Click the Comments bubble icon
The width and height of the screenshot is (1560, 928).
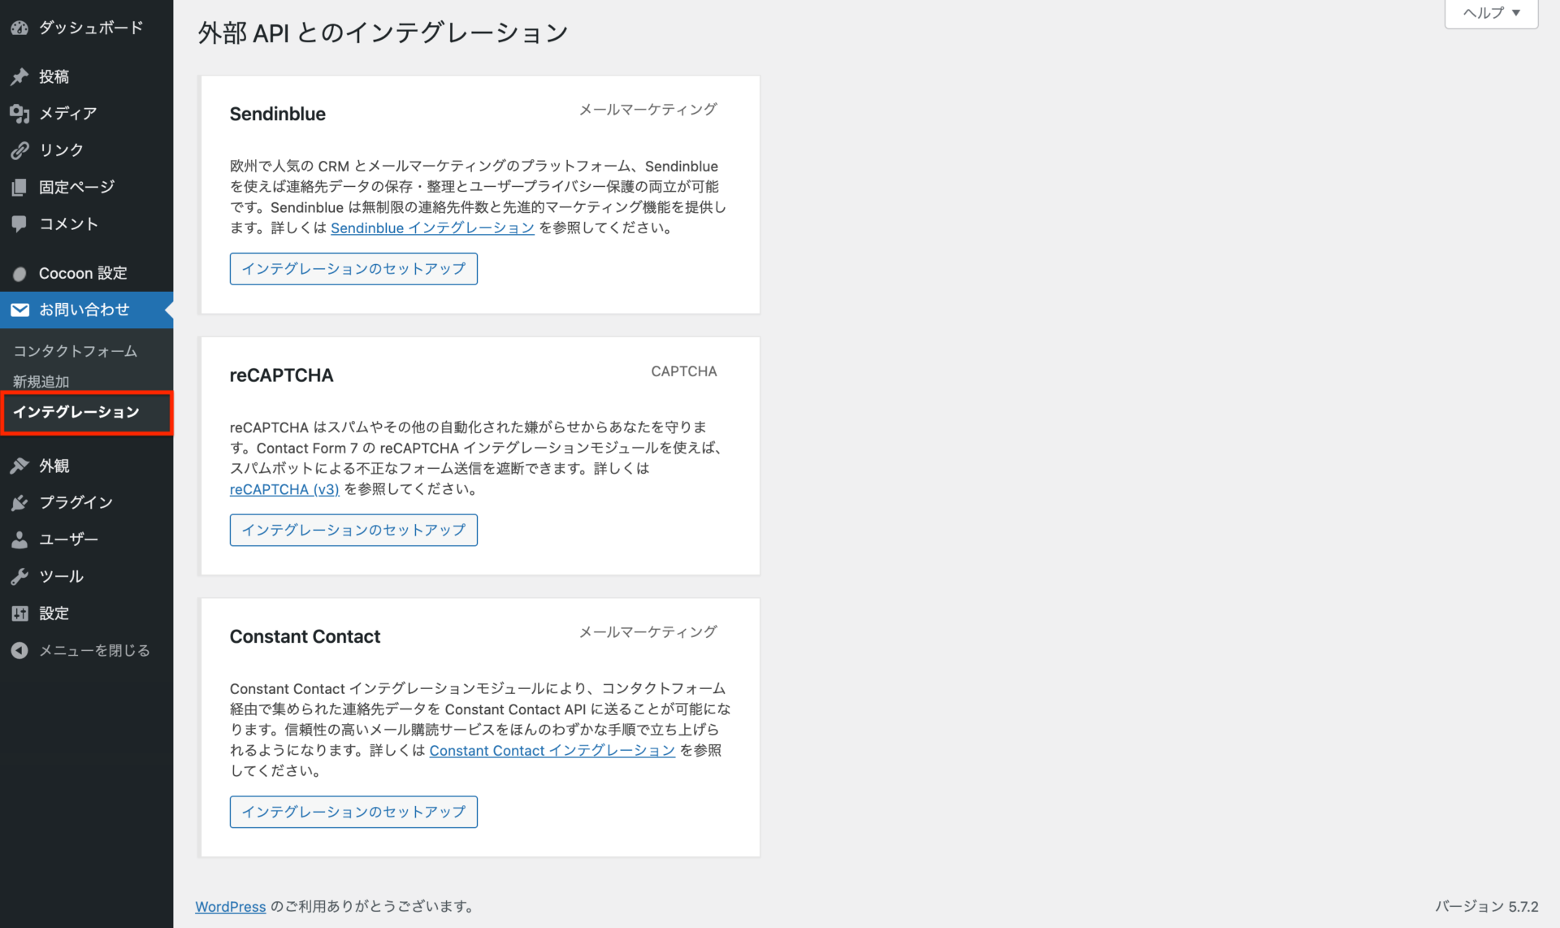point(19,223)
